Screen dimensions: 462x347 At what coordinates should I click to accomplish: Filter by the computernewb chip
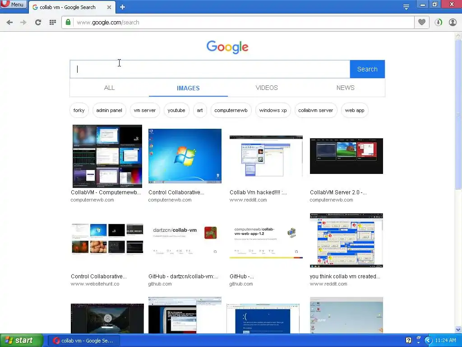[231, 110]
